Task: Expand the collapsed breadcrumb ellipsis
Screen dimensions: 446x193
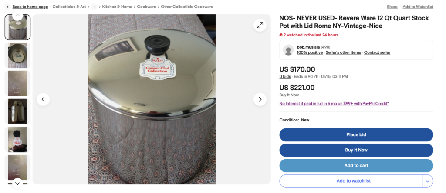Action: [x=94, y=7]
